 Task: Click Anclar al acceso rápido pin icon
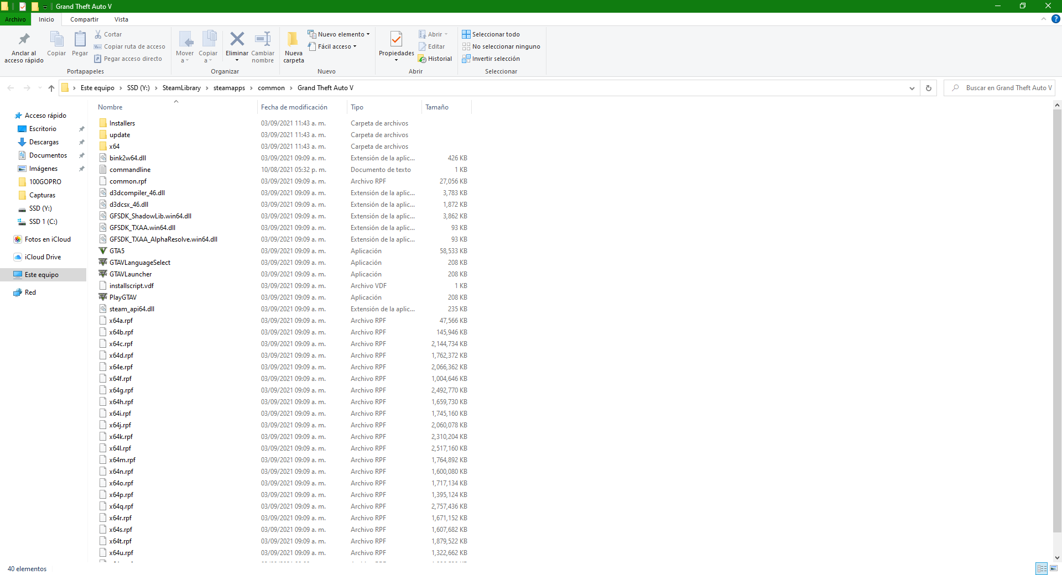tap(24, 40)
